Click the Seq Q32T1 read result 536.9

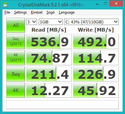49,42
